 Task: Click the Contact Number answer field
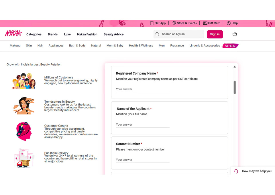click(143, 160)
